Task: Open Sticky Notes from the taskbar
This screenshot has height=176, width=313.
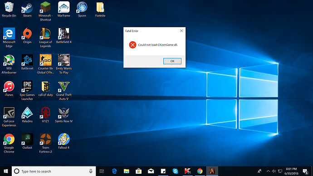Action: [163, 171]
